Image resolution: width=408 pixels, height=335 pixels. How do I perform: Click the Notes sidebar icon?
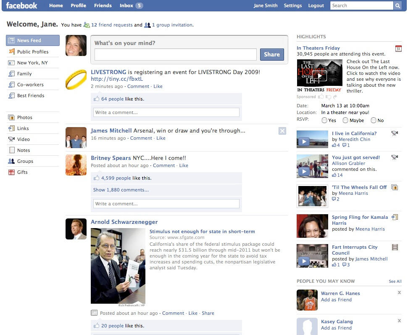coord(12,150)
